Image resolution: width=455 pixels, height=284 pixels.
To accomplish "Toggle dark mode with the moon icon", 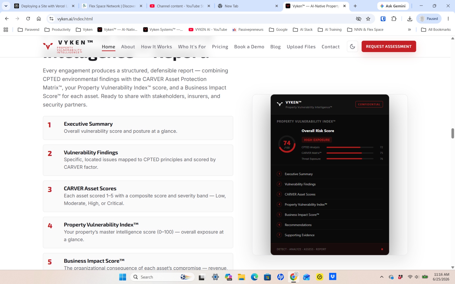I will point(352,47).
